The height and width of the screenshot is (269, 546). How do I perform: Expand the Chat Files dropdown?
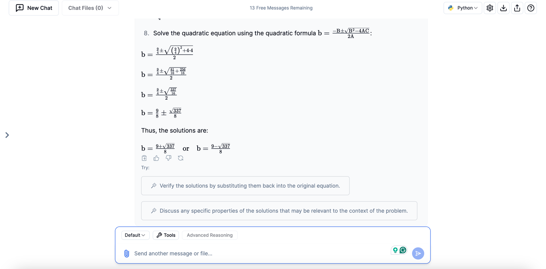[x=90, y=8]
